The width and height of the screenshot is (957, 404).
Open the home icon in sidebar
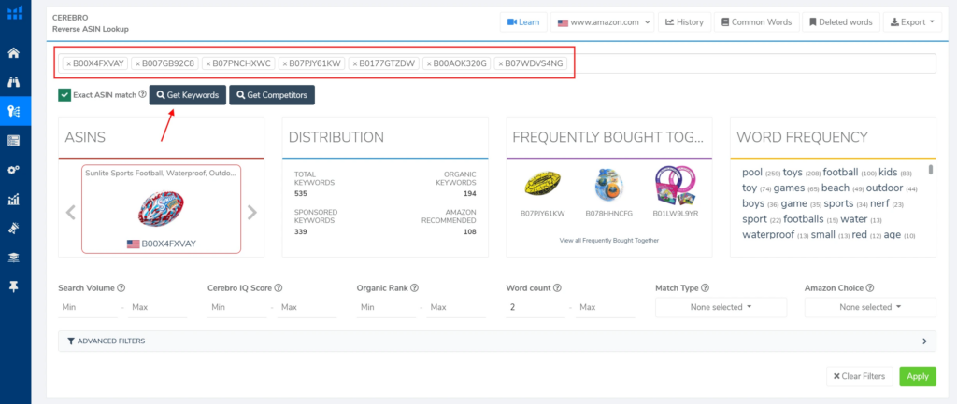13,52
